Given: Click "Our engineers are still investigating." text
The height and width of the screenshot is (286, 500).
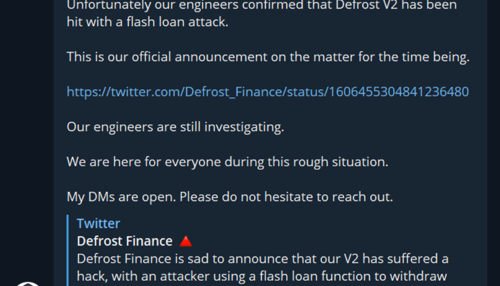Looking at the screenshot, I should pyautogui.click(x=175, y=127).
